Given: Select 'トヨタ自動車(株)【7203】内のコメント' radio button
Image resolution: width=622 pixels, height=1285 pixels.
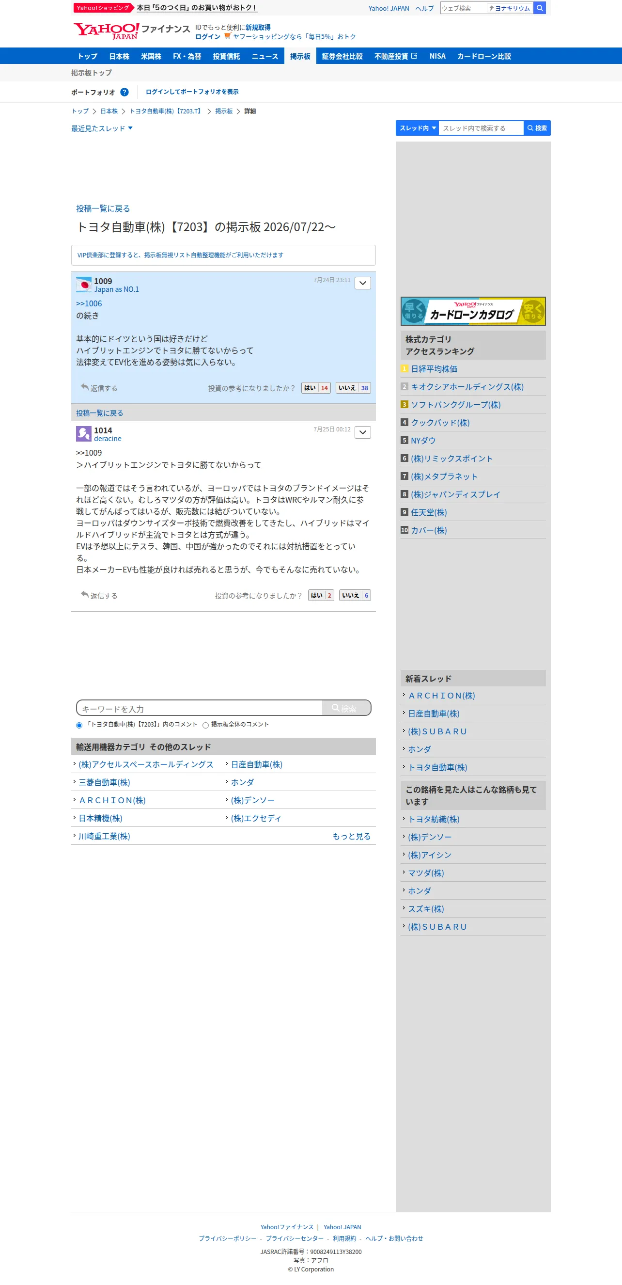Looking at the screenshot, I should point(79,725).
